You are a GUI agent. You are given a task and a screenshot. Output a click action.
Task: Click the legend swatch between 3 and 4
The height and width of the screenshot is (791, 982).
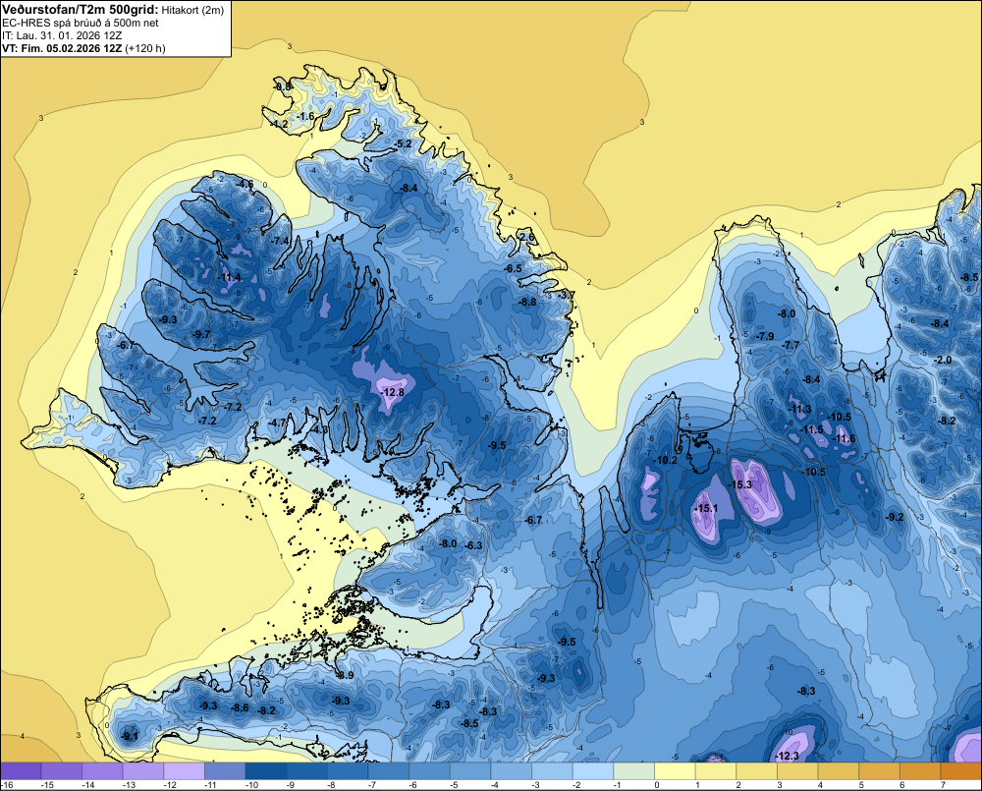pos(797,771)
